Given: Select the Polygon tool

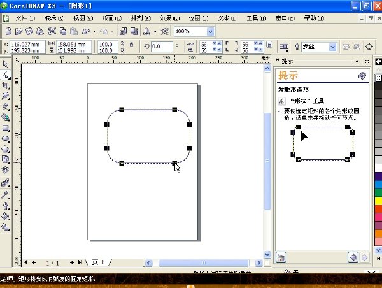Looking at the screenshot, I should coord(5,149).
